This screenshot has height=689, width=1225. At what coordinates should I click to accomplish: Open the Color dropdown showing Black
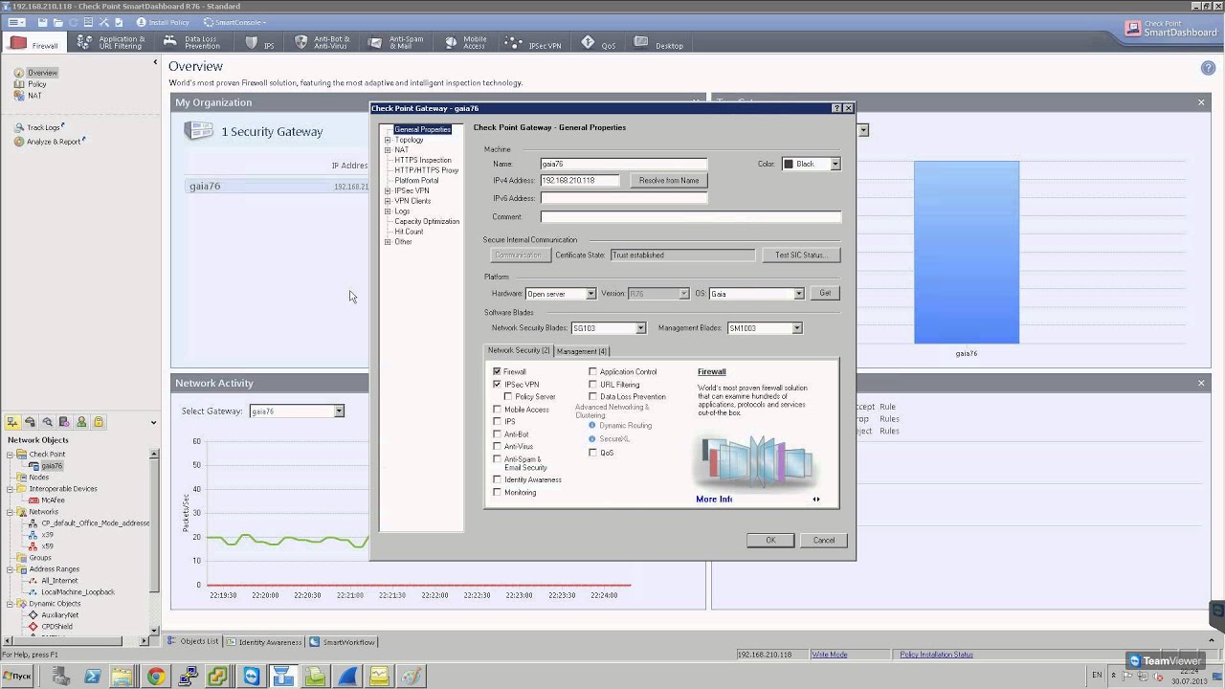pos(835,164)
